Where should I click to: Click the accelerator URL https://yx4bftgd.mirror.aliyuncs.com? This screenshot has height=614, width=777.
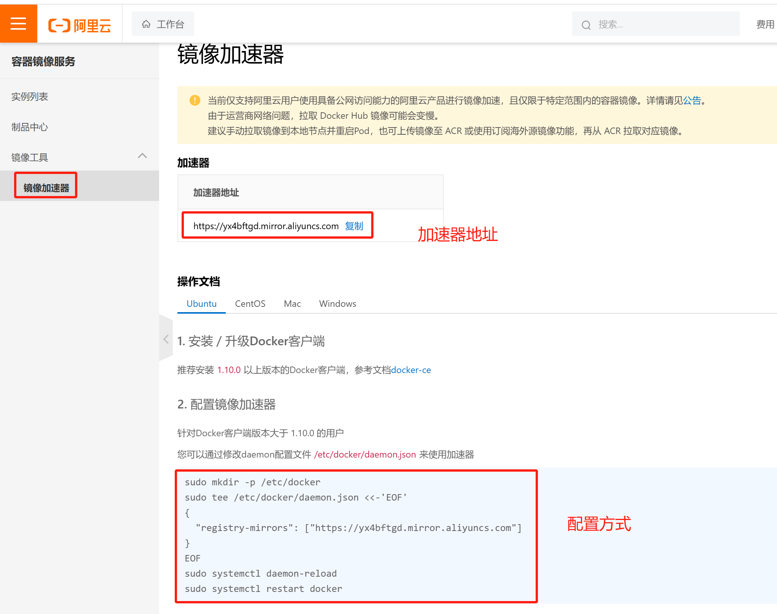(x=266, y=226)
